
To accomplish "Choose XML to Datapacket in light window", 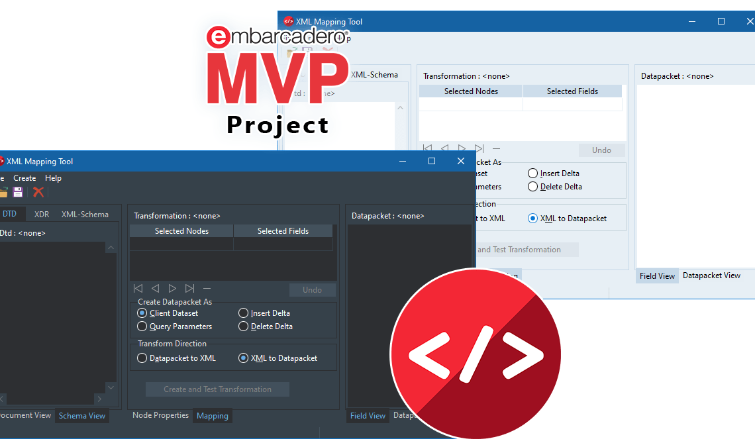I will point(567,219).
